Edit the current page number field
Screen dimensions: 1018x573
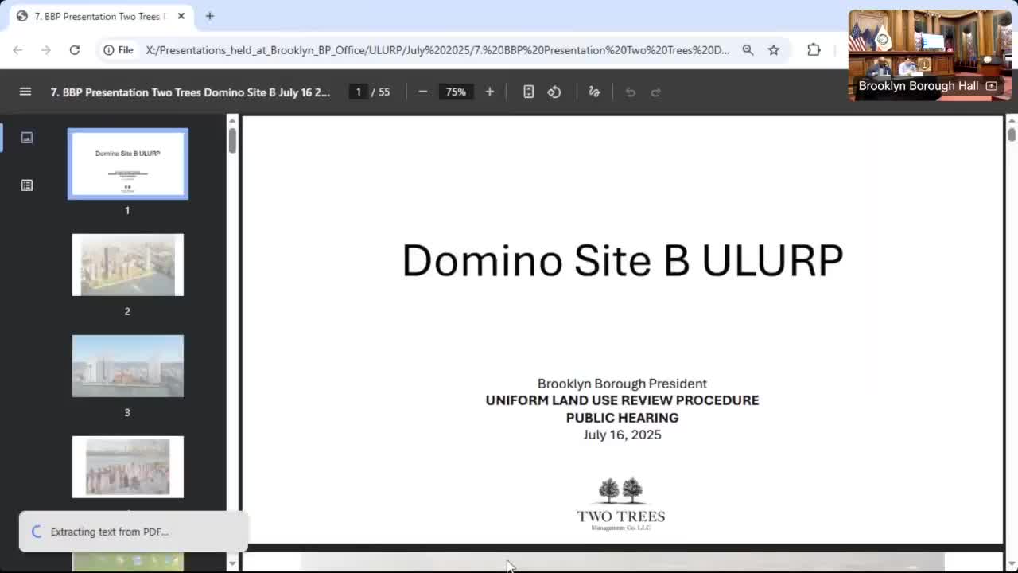(358, 92)
